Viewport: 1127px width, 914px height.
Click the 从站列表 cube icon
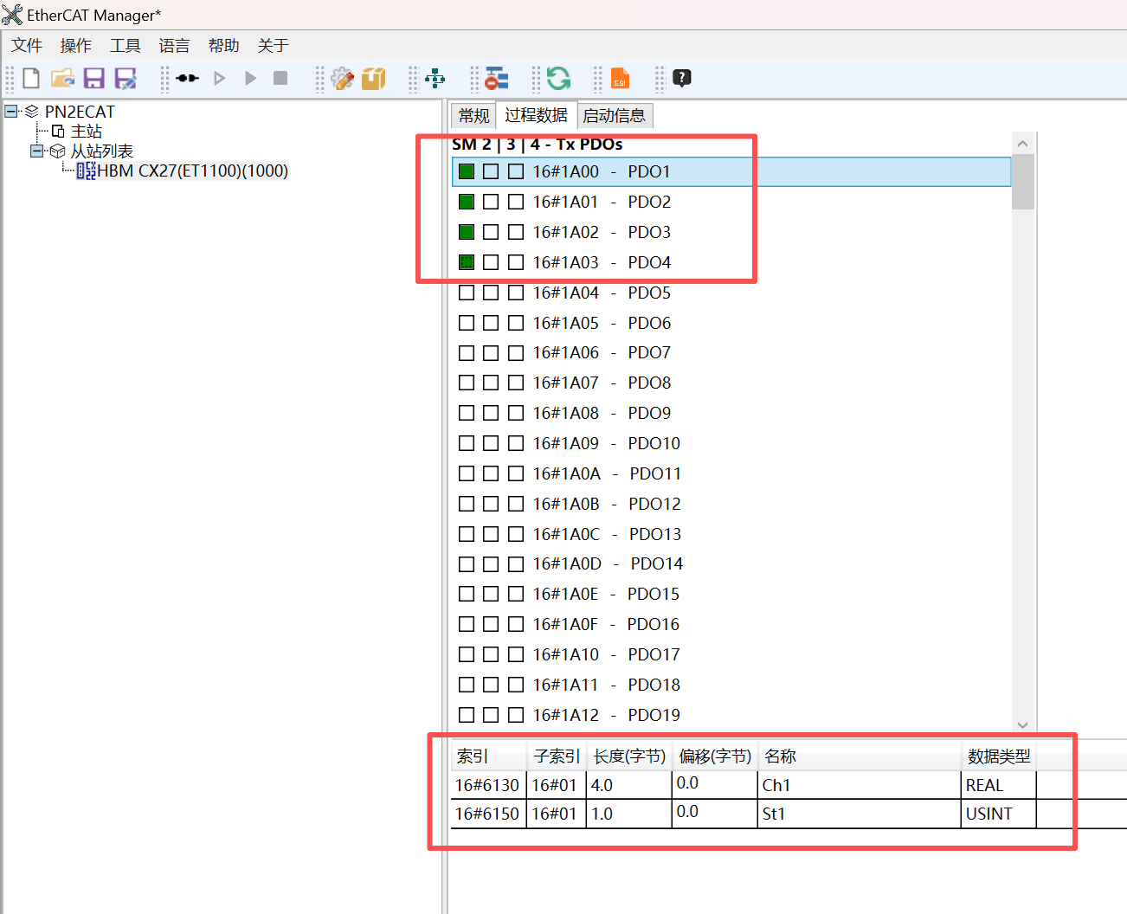(58, 151)
